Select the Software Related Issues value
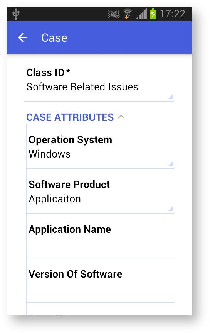Screen dimensions: 210x334 (x=82, y=87)
